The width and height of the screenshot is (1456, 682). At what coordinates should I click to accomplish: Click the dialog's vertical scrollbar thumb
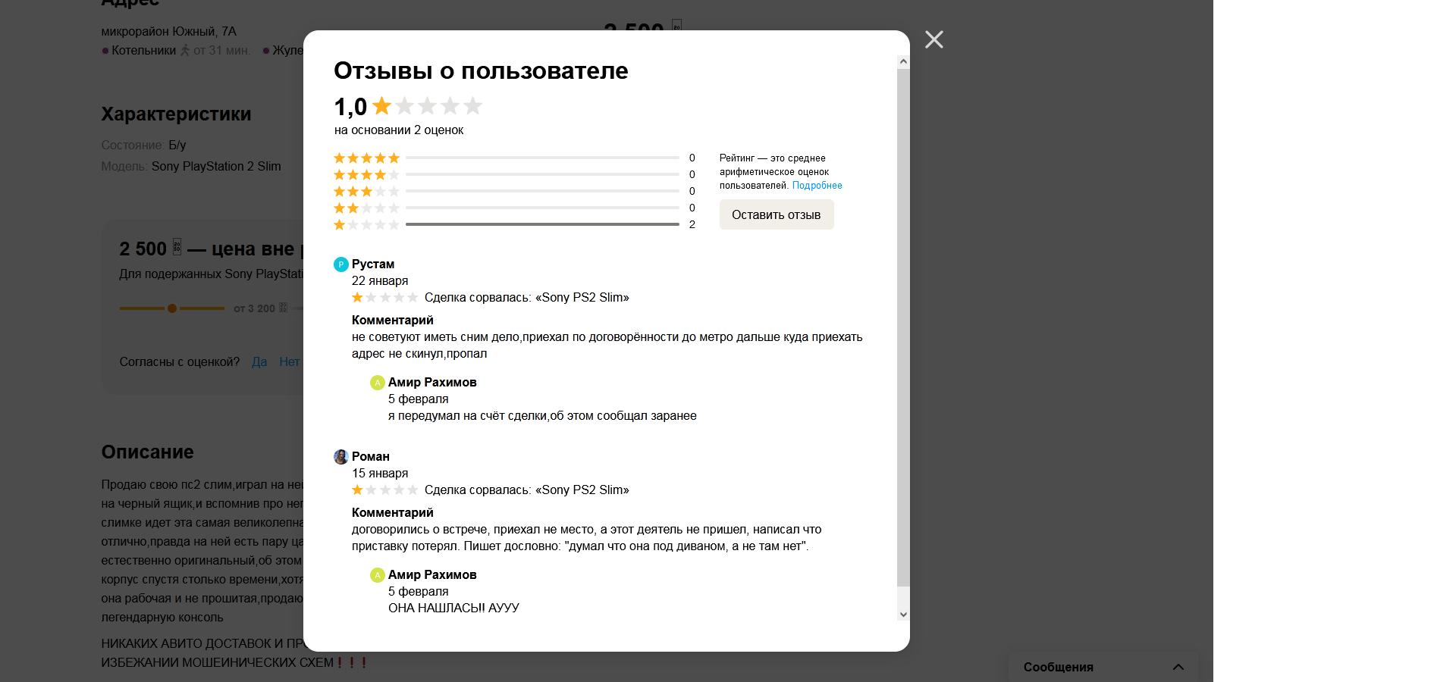(x=903, y=327)
